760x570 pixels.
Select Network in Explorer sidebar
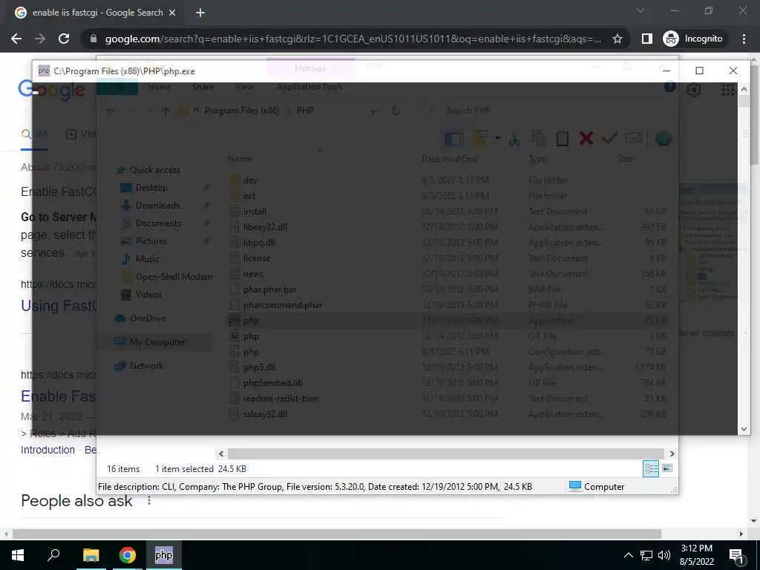pyautogui.click(x=146, y=365)
